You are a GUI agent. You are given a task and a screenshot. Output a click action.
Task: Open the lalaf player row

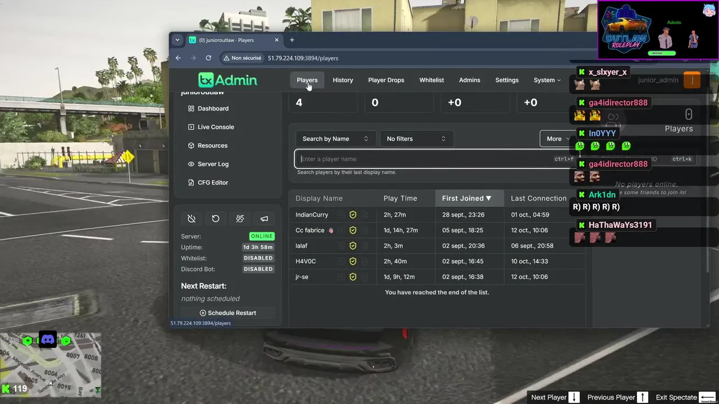(437, 246)
